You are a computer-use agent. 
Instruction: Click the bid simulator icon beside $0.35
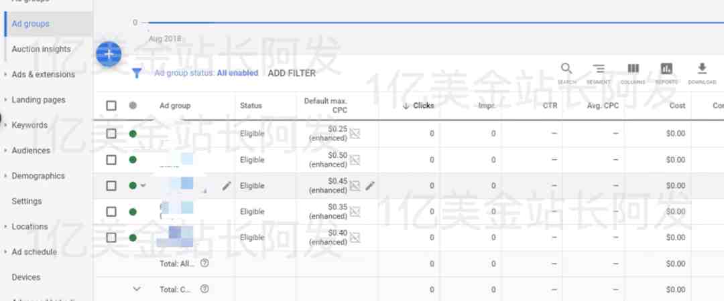355,211
